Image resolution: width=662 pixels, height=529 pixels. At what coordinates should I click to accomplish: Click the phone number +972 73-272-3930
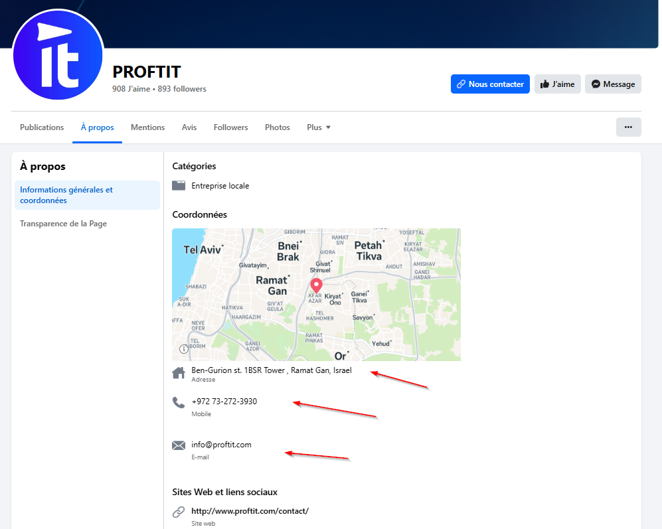click(x=224, y=402)
